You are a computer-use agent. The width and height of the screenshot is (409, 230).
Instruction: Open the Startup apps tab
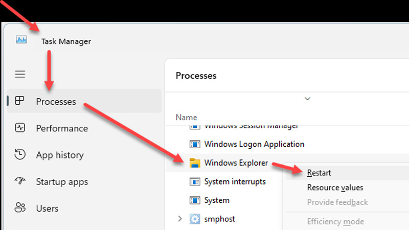click(x=84, y=181)
